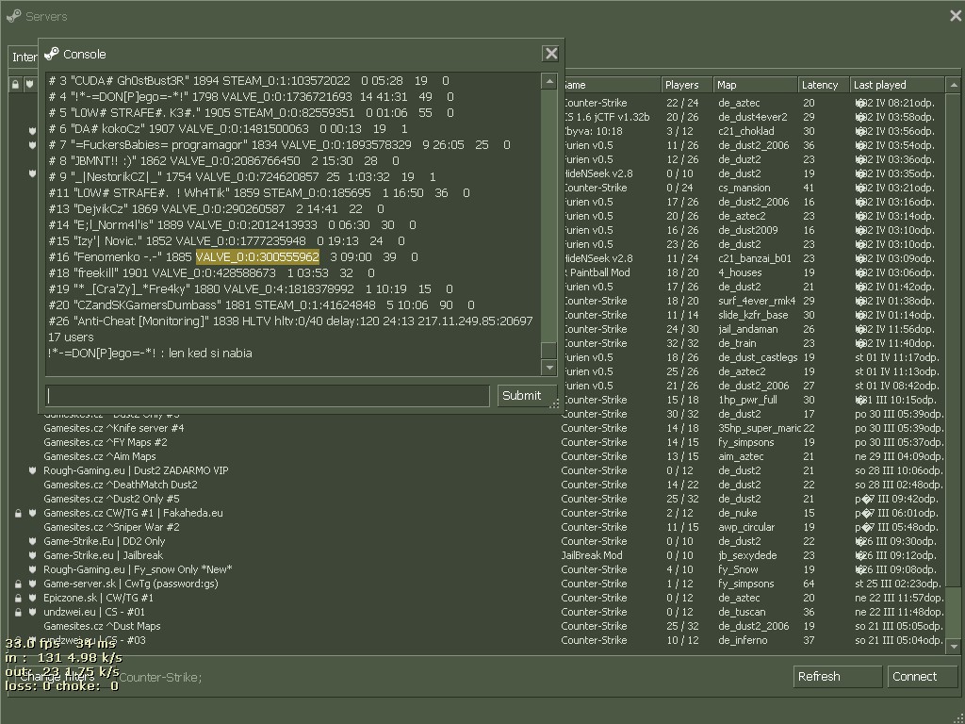Click the padlock icon column header
The width and height of the screenshot is (965, 724).
click(16, 85)
